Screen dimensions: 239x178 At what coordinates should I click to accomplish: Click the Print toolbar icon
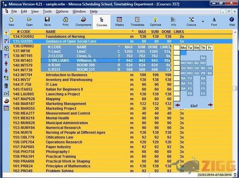[65, 22]
